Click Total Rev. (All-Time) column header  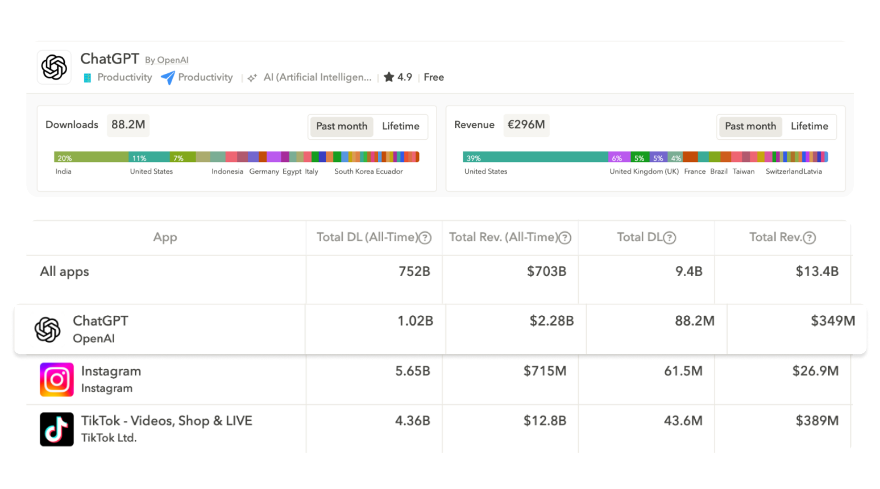tap(504, 237)
